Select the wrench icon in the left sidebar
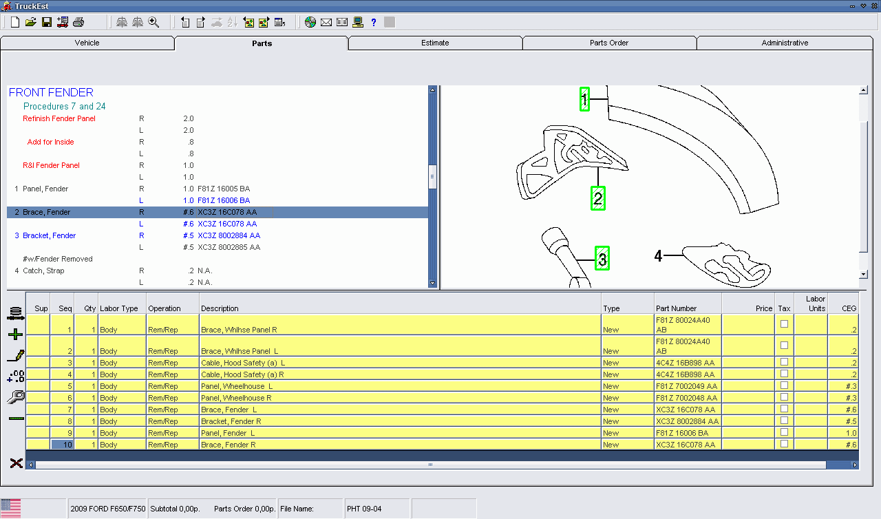The width and height of the screenshot is (881, 519). (x=14, y=397)
